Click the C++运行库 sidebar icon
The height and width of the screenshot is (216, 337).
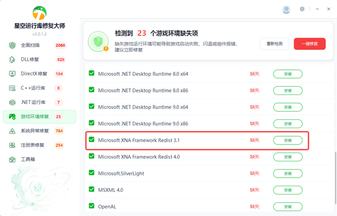tap(12, 88)
